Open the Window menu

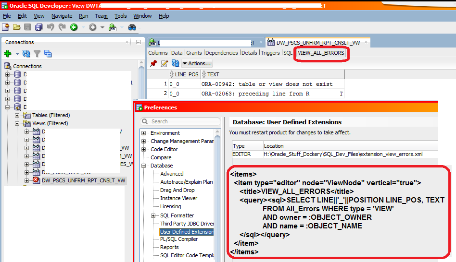click(x=142, y=16)
